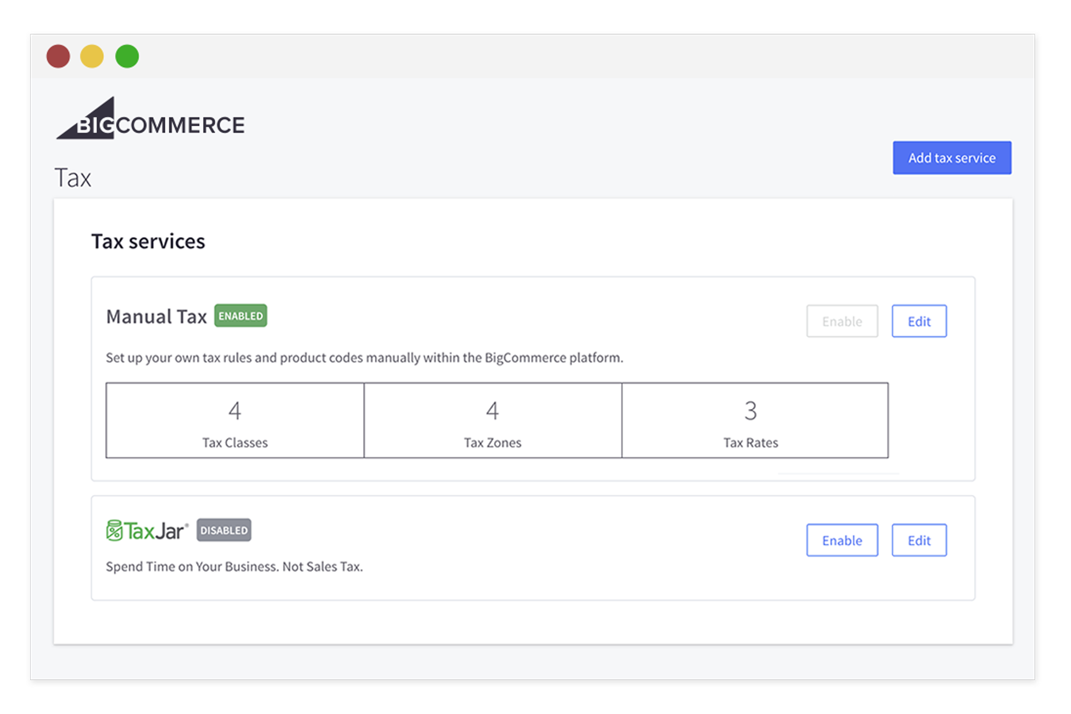The height and width of the screenshot is (714, 1071).
Task: Click the Add tax service button
Action: coord(952,158)
